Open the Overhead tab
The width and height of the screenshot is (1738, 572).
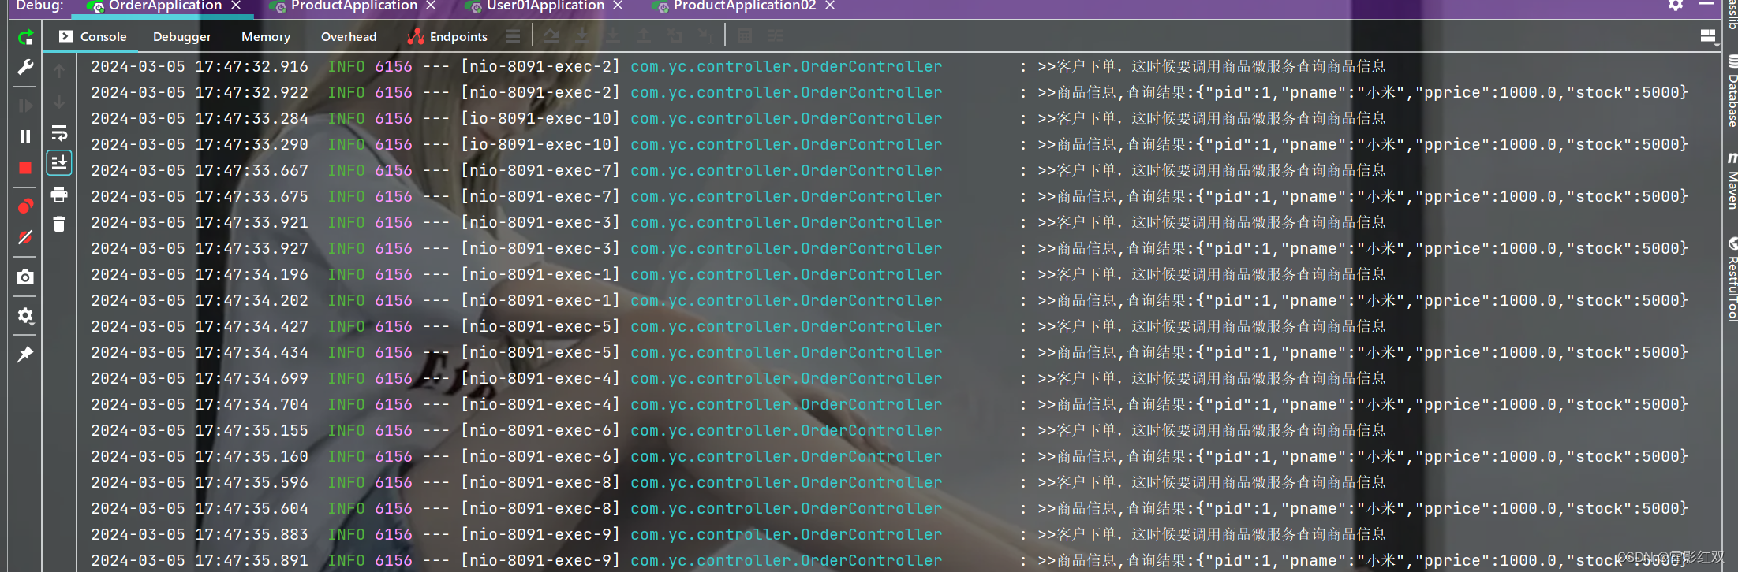(x=349, y=36)
